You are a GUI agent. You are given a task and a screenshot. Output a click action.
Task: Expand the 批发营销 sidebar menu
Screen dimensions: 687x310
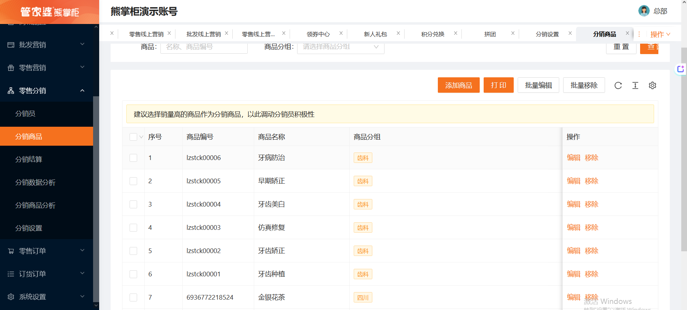47,45
